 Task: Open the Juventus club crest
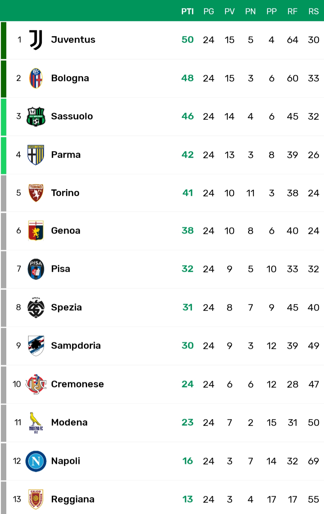36,40
